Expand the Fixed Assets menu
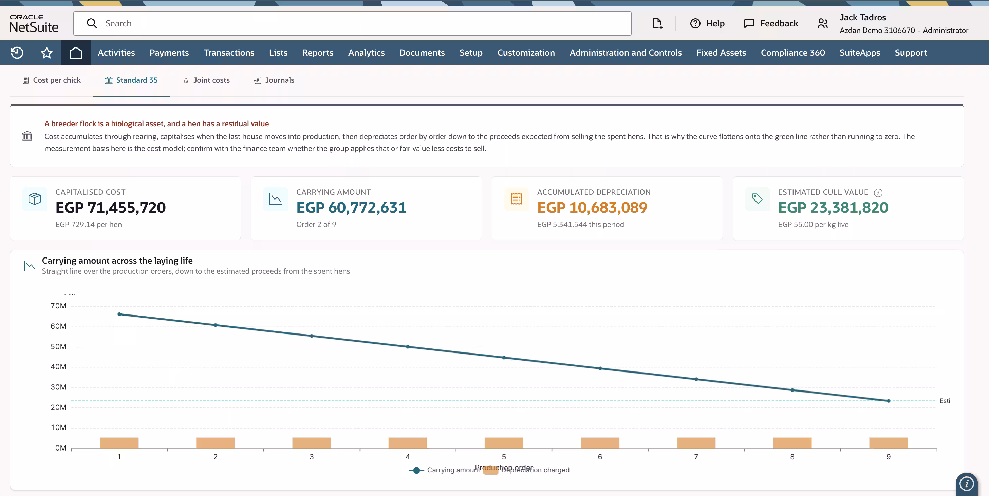Viewport: 989px width, 496px height. 721,53
